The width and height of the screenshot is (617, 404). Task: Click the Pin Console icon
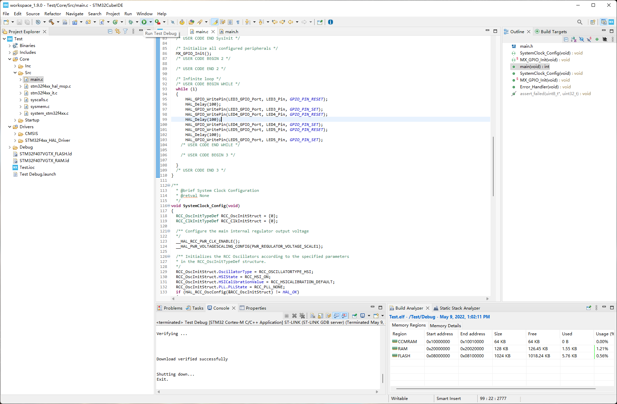click(355, 316)
